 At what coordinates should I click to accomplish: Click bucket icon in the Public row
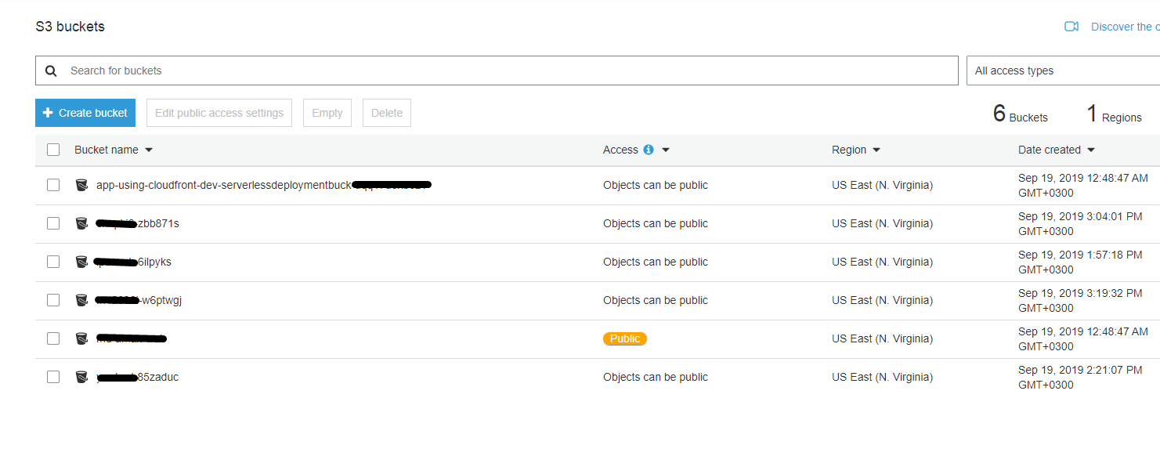[x=81, y=338]
